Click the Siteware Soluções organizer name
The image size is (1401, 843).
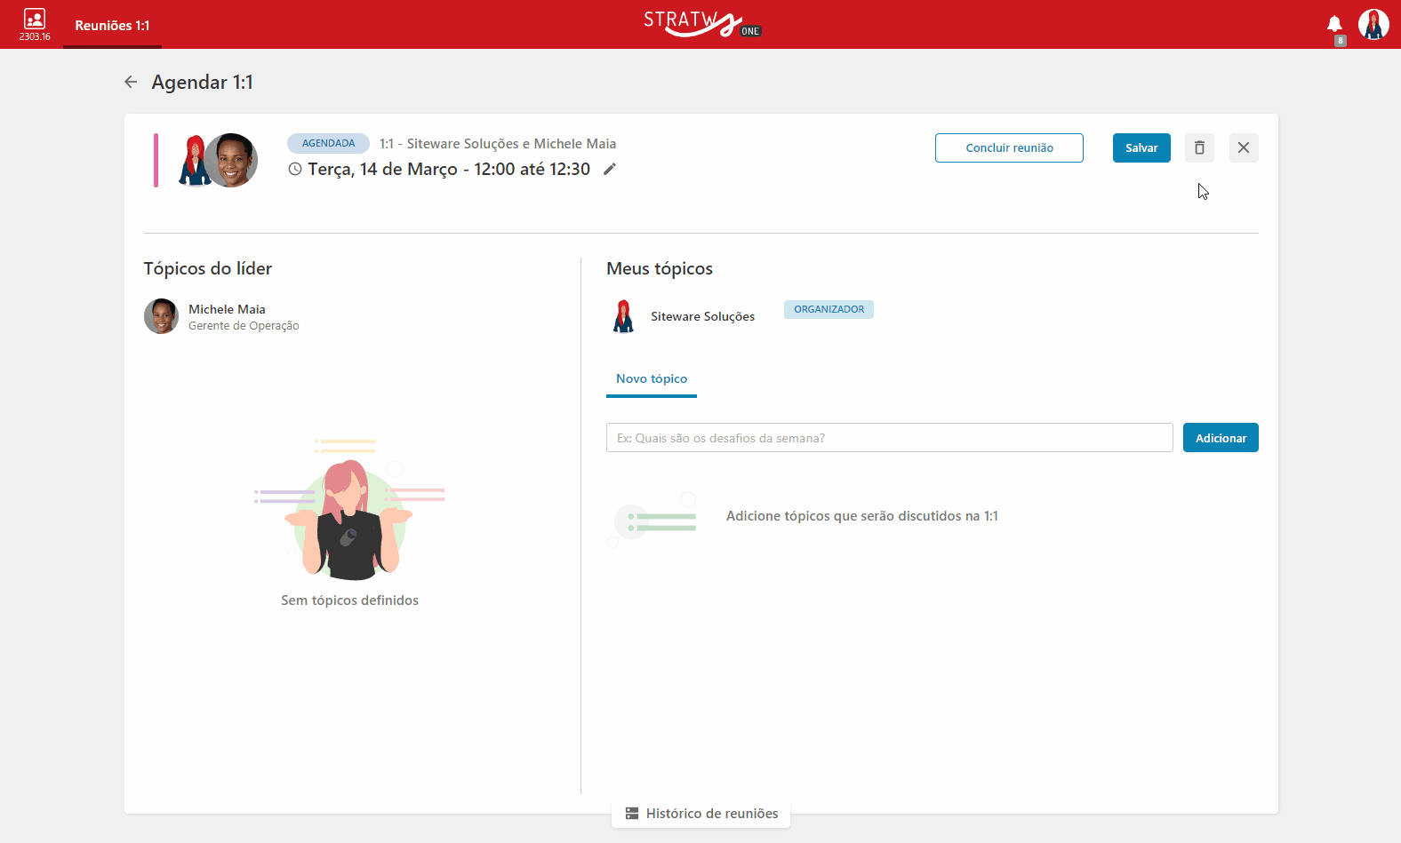tap(702, 316)
